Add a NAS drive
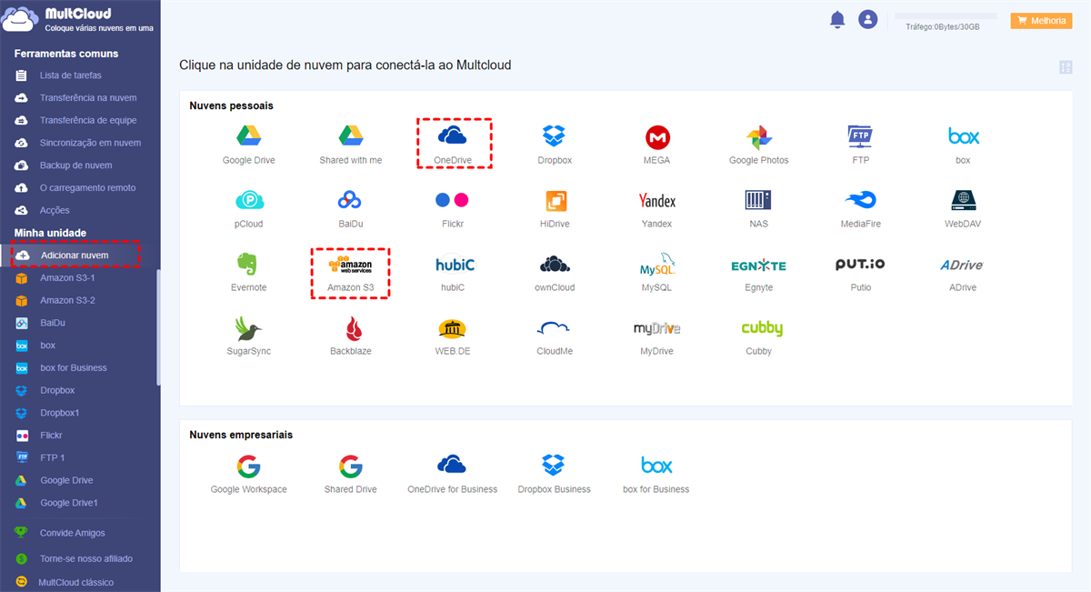The image size is (1091, 592). 759,208
